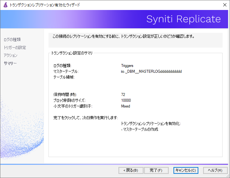This screenshot has width=230, height=178.
Task: Click the retention time value 72
Action: 123,95
